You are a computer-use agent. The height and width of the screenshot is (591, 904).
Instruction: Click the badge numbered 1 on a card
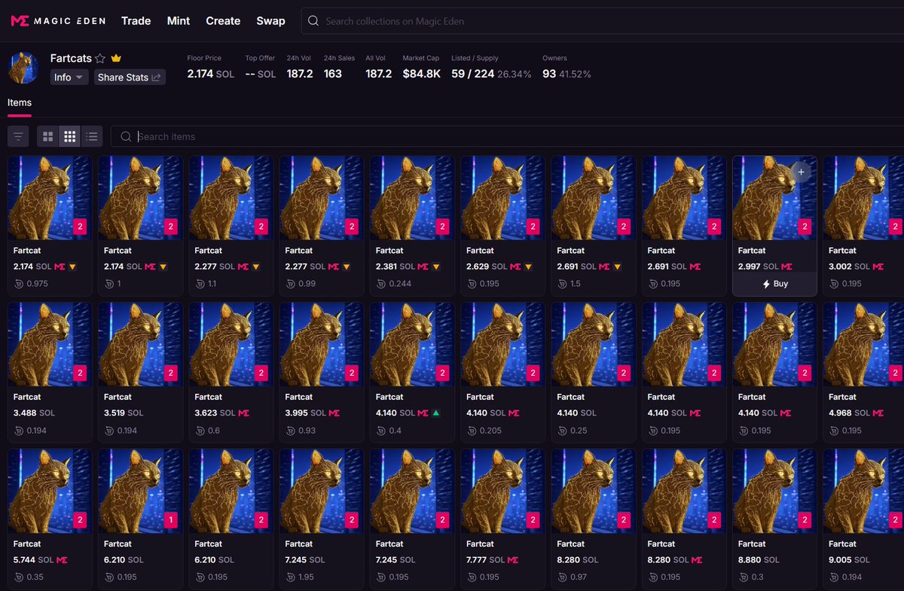[171, 519]
